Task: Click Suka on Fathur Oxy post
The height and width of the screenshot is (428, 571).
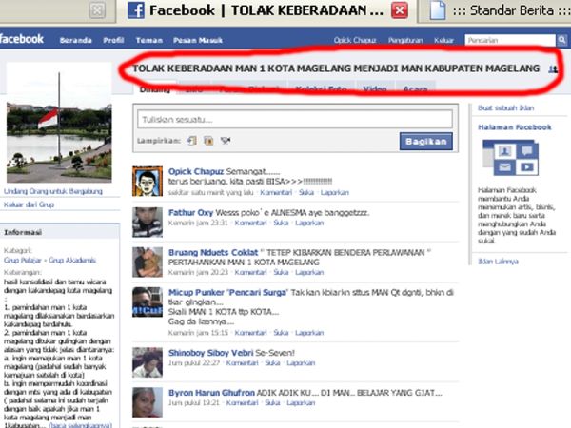Action: click(281, 223)
